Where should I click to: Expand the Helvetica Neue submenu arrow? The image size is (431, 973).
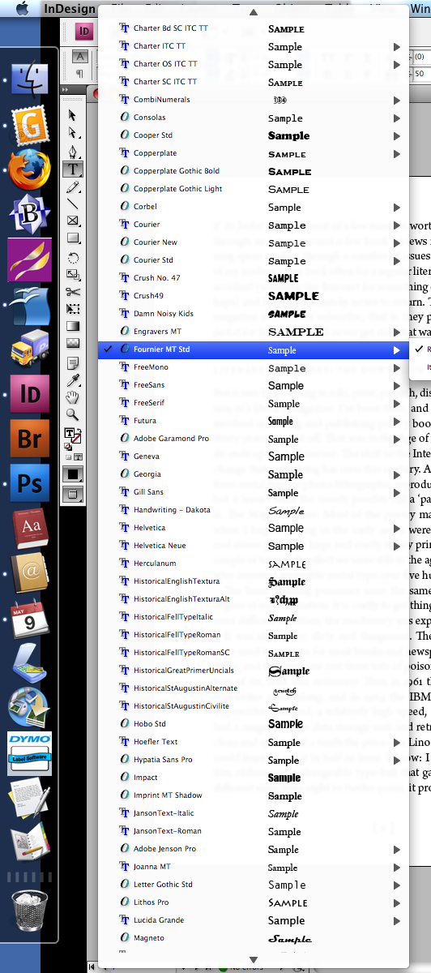click(x=397, y=546)
